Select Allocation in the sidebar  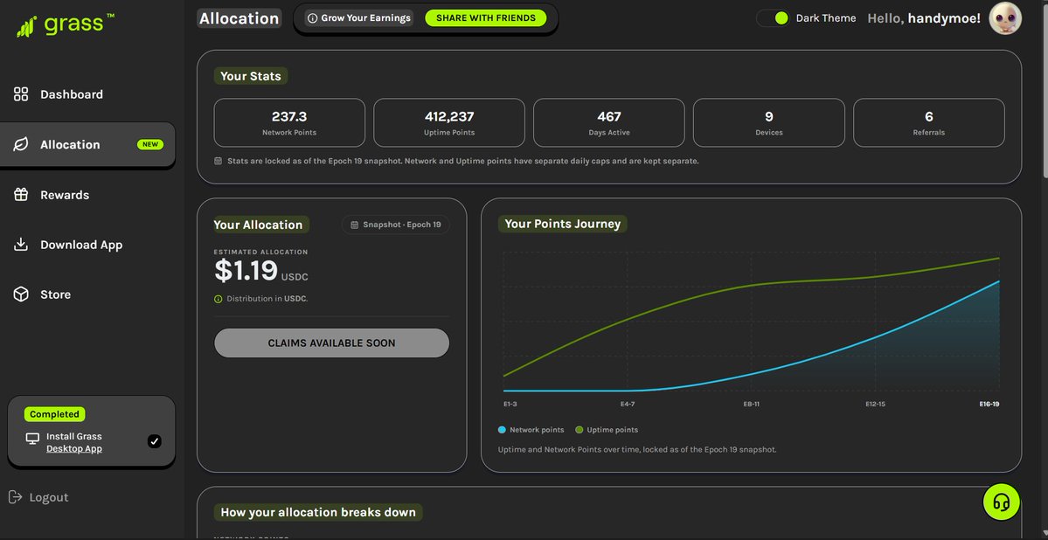pyautogui.click(x=87, y=144)
